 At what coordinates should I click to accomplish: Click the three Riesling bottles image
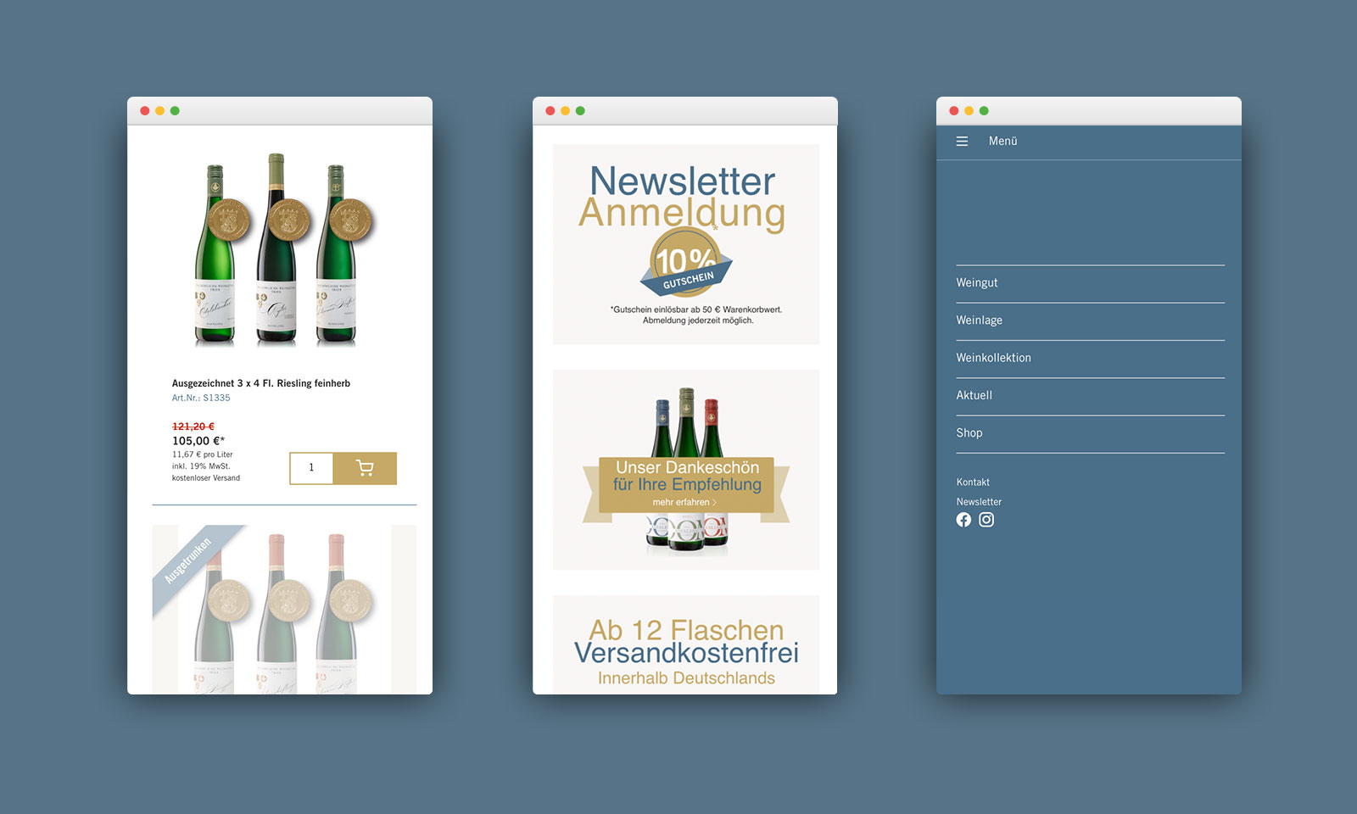point(276,250)
